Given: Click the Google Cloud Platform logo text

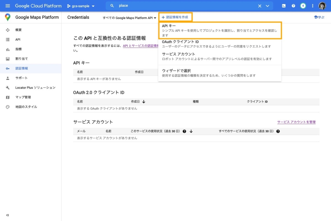Looking at the screenshot, I should tap(38, 6).
